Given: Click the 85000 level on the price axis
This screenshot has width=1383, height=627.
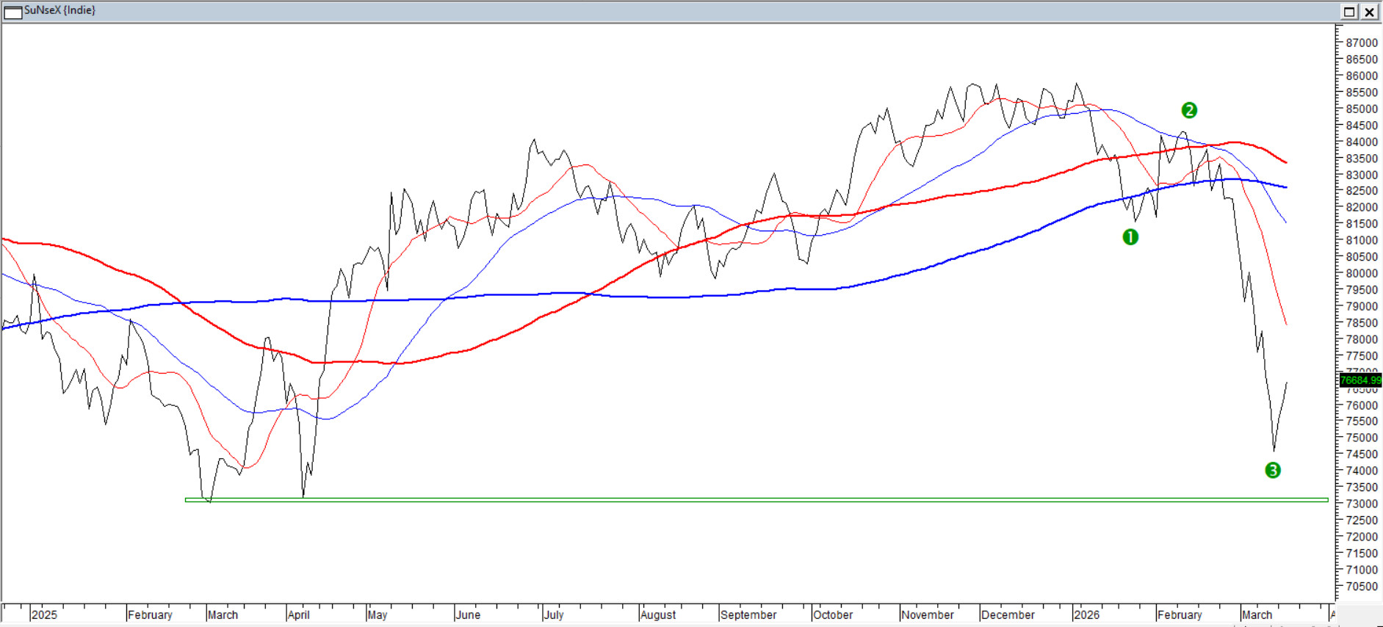Looking at the screenshot, I should tap(1361, 109).
